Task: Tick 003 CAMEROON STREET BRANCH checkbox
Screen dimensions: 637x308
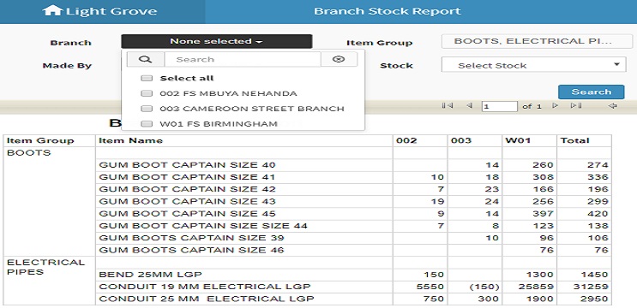Action: pos(147,109)
